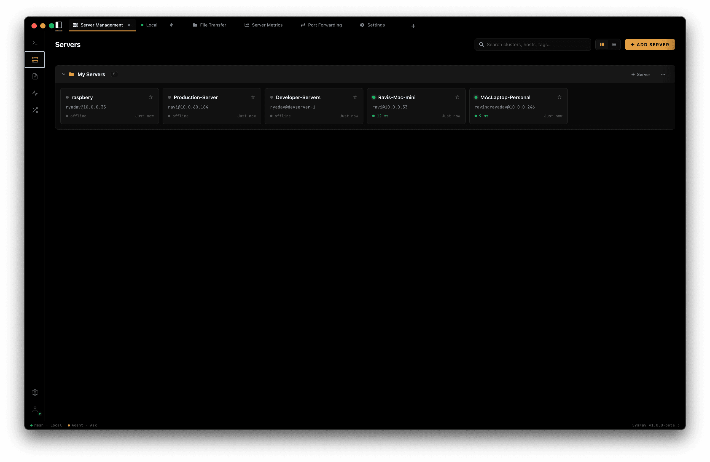Favorite the raspbery server star
The image size is (710, 462).
[151, 97]
